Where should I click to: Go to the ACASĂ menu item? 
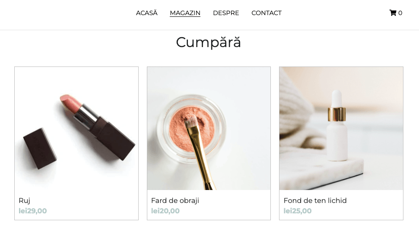[147, 13]
